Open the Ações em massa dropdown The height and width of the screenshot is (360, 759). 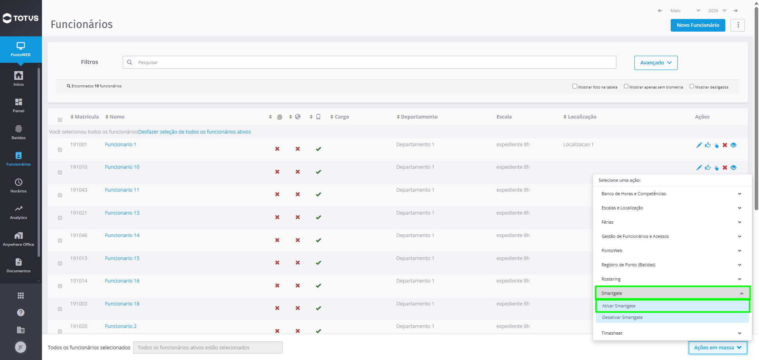(x=717, y=348)
